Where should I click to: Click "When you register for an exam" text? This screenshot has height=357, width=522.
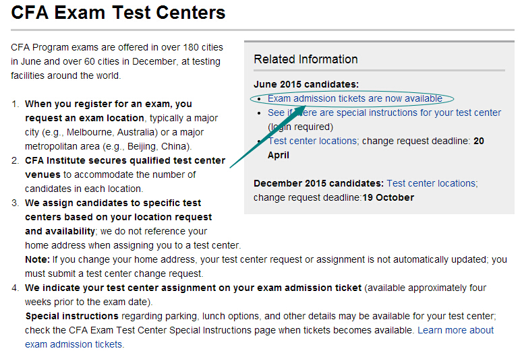[108, 104]
